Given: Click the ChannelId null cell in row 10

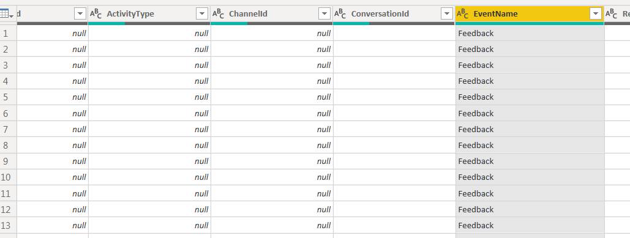Looking at the screenshot, I should [x=272, y=177].
